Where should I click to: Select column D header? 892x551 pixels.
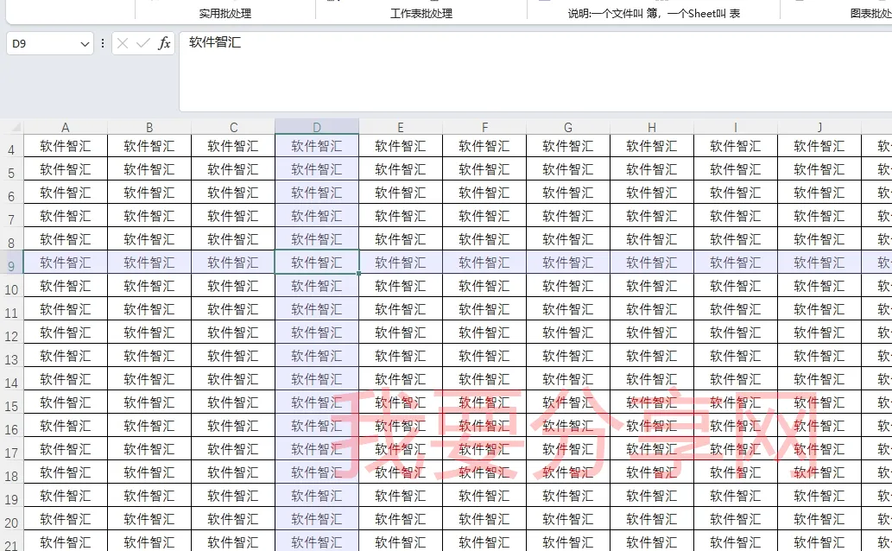coord(317,127)
